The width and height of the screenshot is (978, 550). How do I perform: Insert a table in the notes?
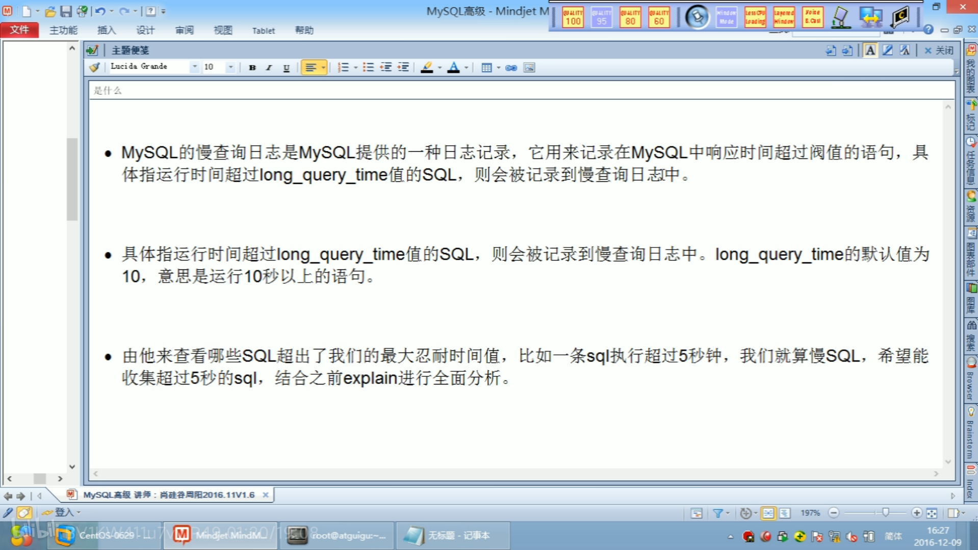[486, 67]
